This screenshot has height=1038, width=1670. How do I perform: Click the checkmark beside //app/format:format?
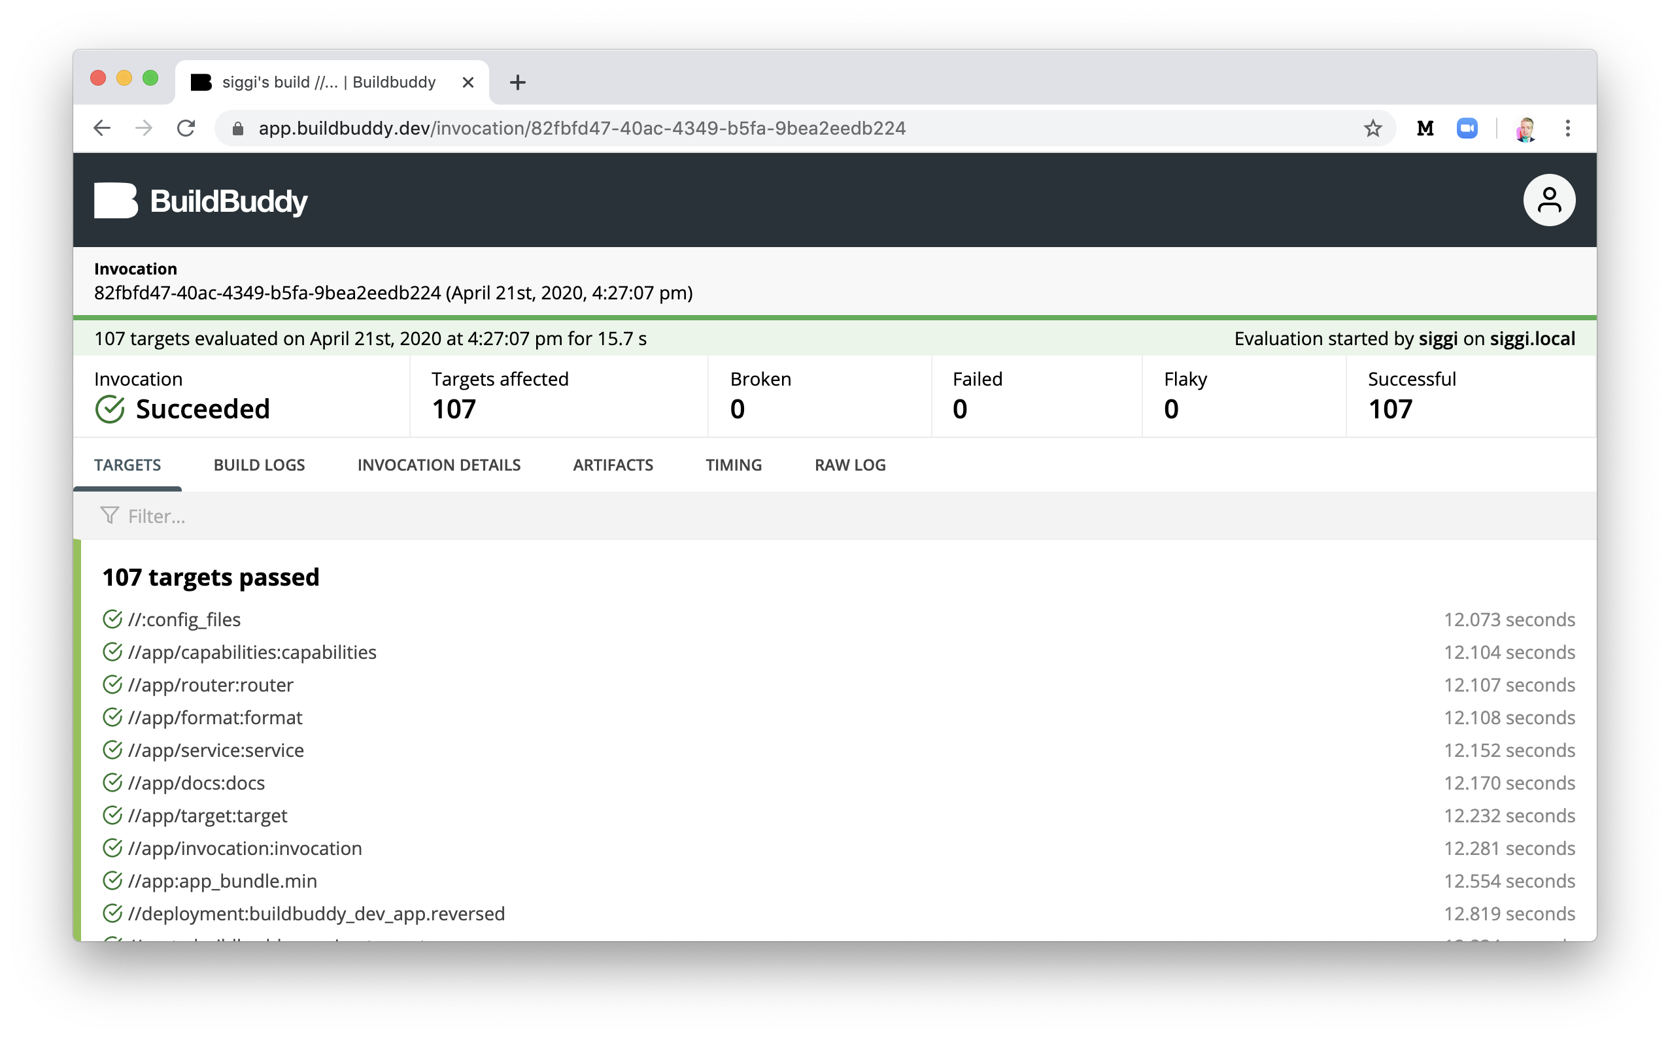point(112,718)
